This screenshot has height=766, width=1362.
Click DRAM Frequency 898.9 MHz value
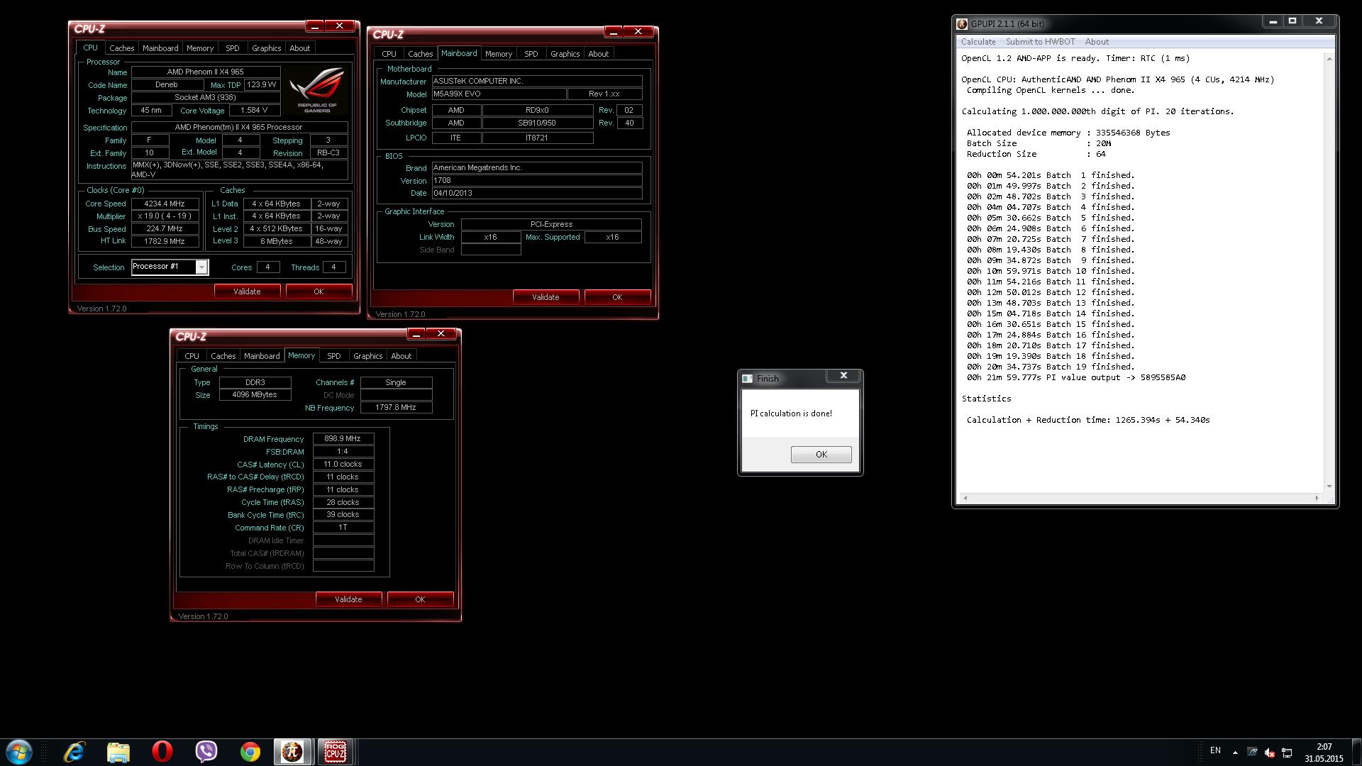pos(343,439)
